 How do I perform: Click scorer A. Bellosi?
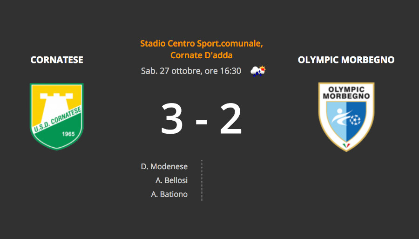[x=171, y=180]
